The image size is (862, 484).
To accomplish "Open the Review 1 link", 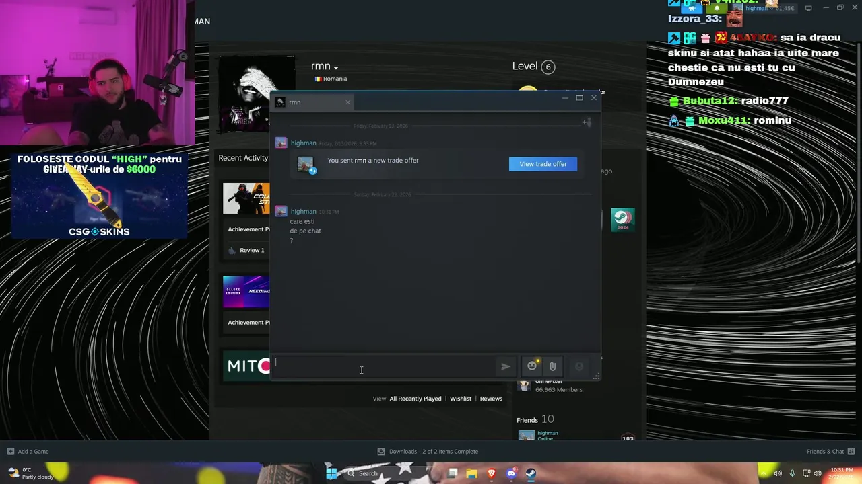I will (x=252, y=250).
